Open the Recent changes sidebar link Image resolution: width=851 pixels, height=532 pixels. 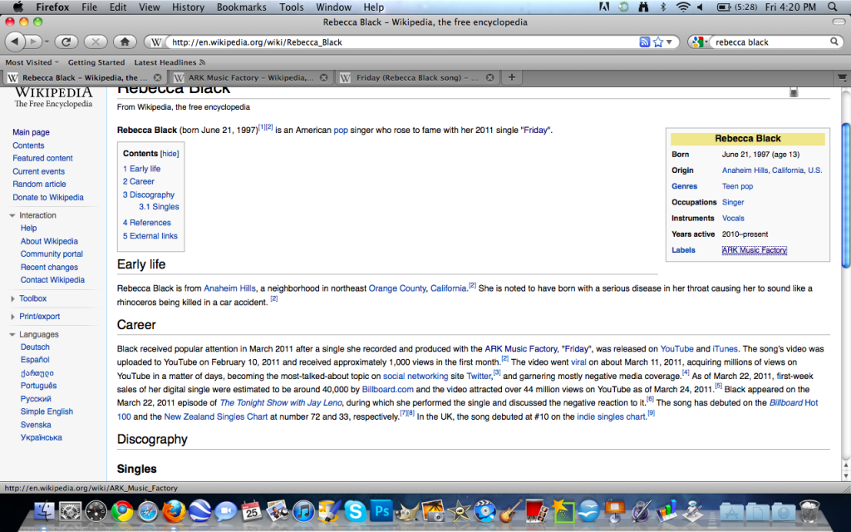[49, 267]
